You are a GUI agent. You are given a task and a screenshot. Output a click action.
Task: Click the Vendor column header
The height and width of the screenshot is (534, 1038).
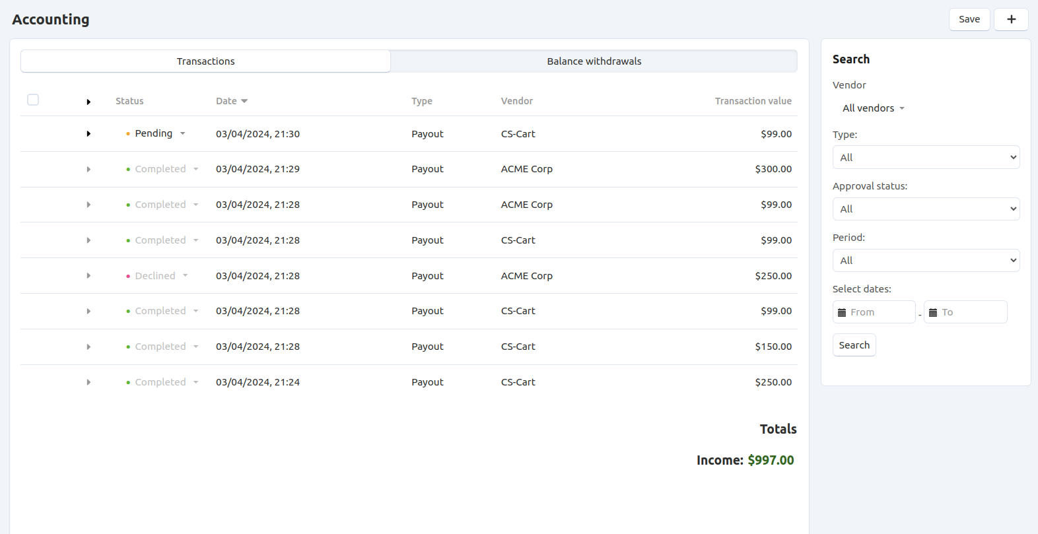pyautogui.click(x=517, y=101)
